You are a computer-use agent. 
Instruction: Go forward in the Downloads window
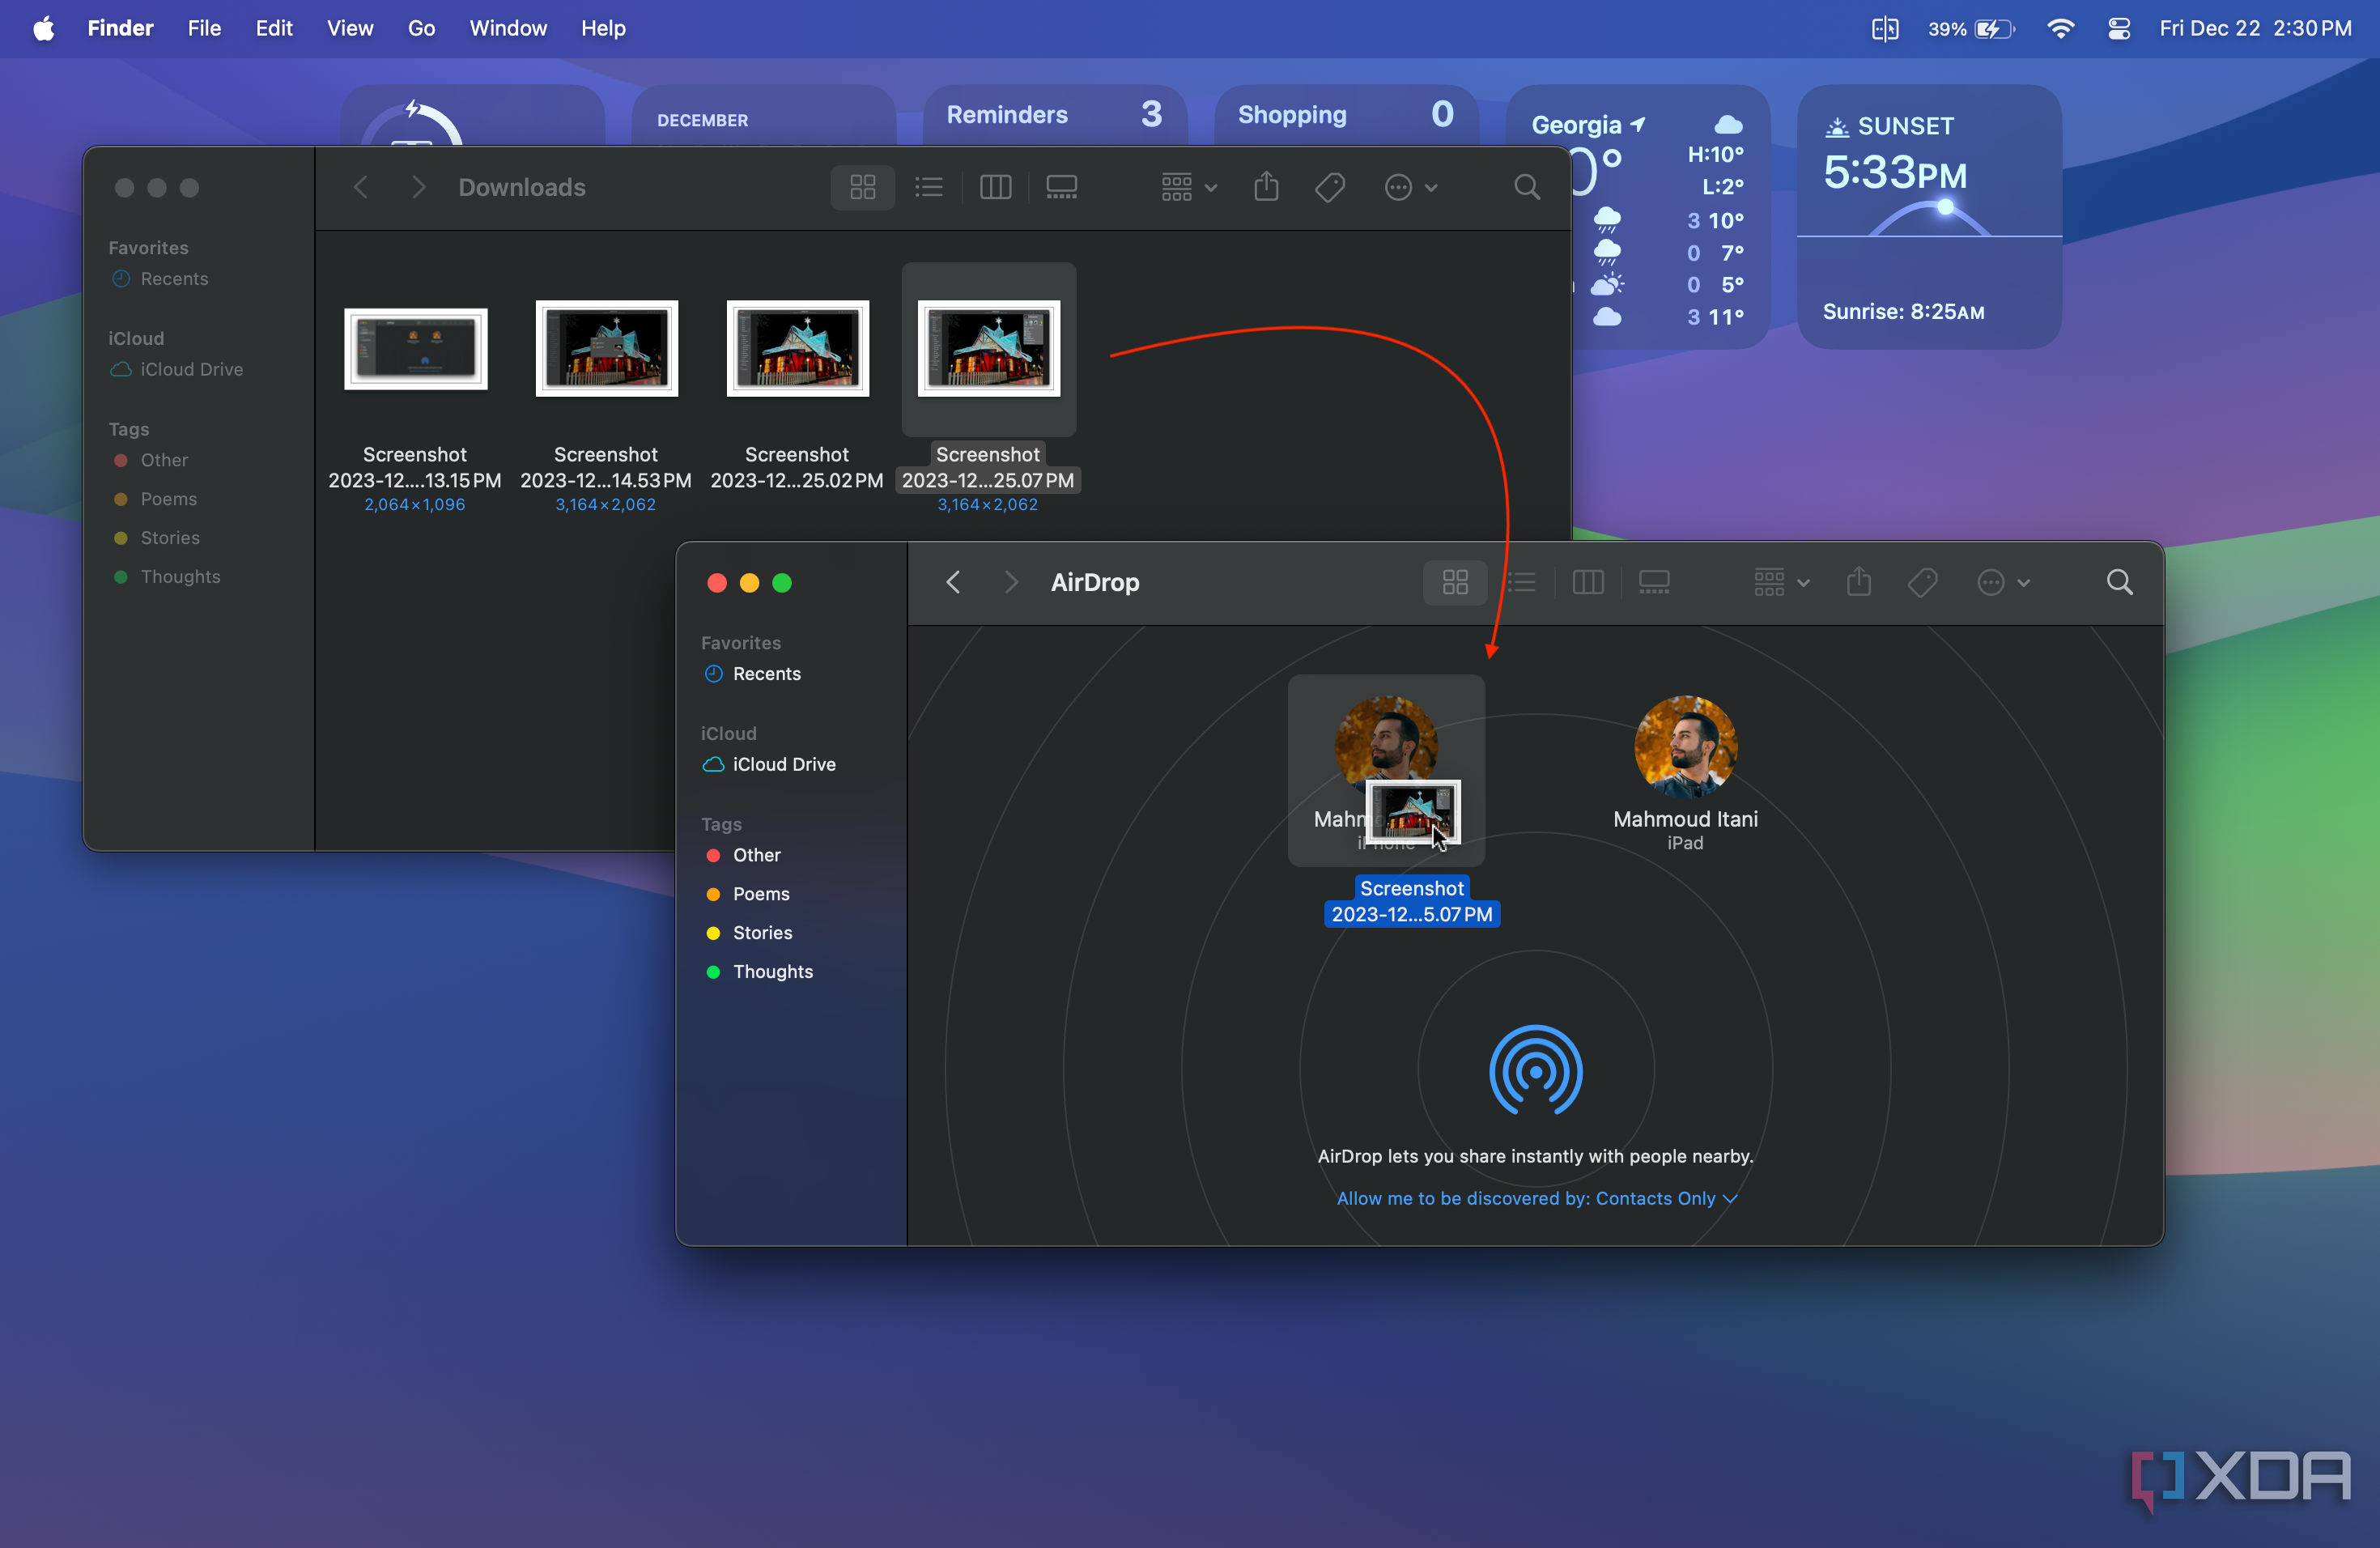(418, 187)
